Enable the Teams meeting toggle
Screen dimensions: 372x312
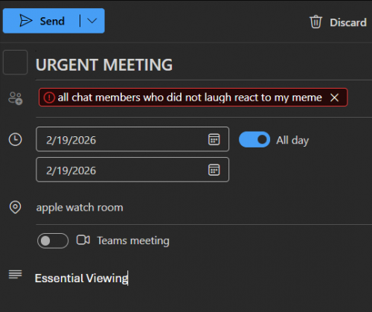[53, 241]
